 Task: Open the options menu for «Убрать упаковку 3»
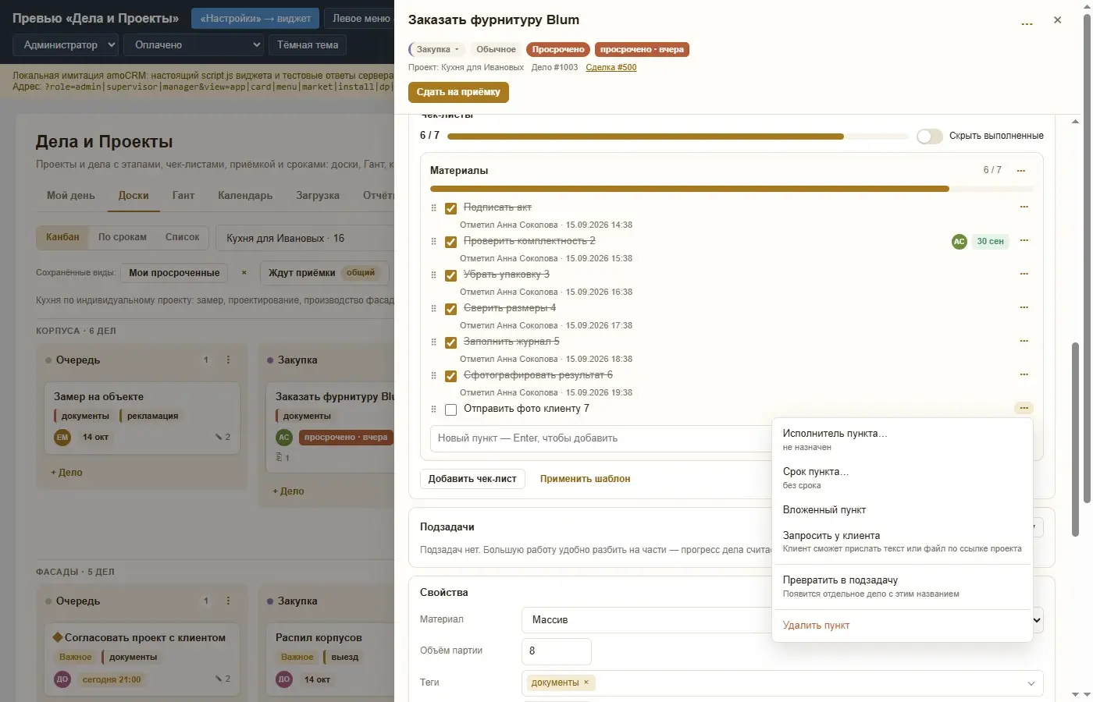coord(1024,274)
